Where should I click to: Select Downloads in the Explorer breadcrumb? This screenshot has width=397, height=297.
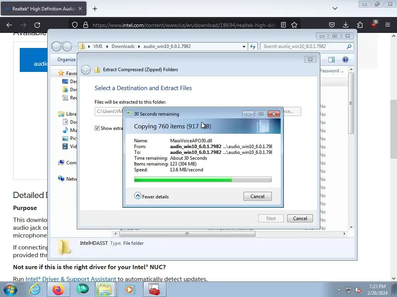pos(123,46)
